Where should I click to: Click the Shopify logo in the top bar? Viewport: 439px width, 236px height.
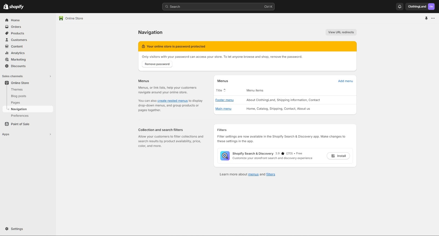point(13,7)
